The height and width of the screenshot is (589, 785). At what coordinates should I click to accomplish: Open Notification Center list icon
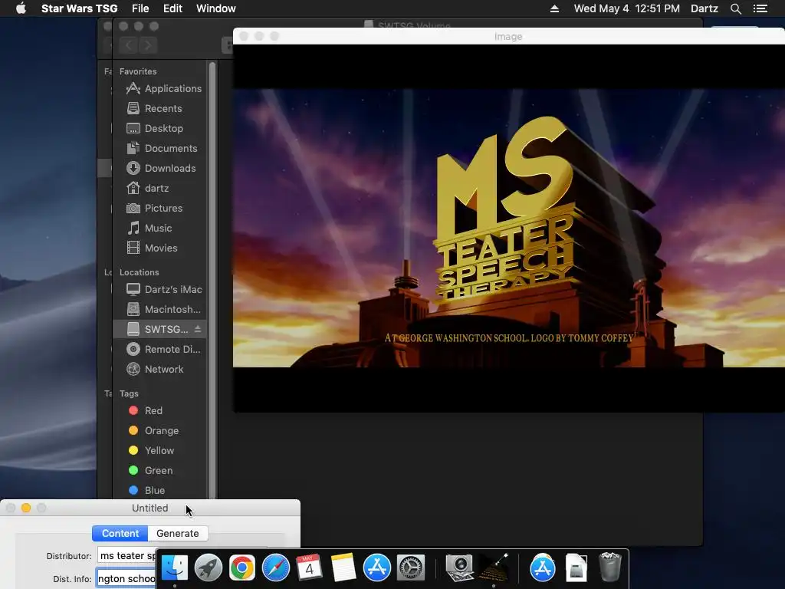pyautogui.click(x=760, y=8)
